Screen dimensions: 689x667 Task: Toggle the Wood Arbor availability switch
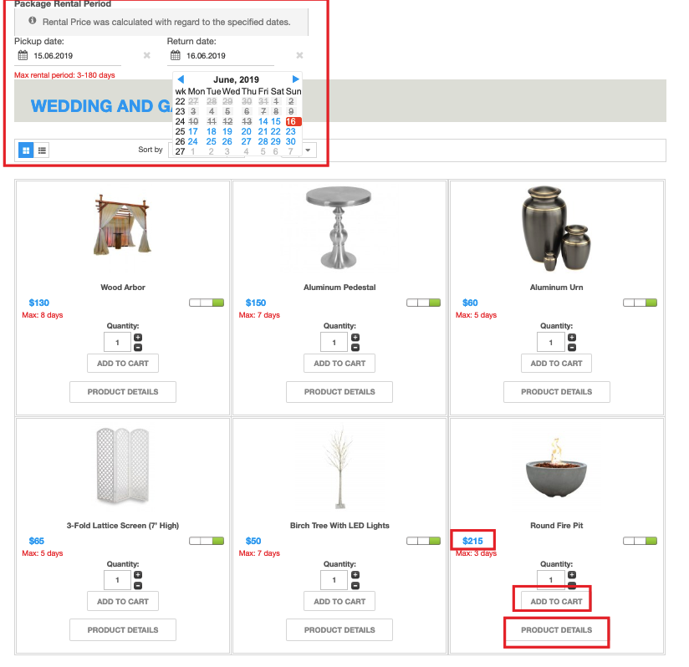[x=207, y=303]
